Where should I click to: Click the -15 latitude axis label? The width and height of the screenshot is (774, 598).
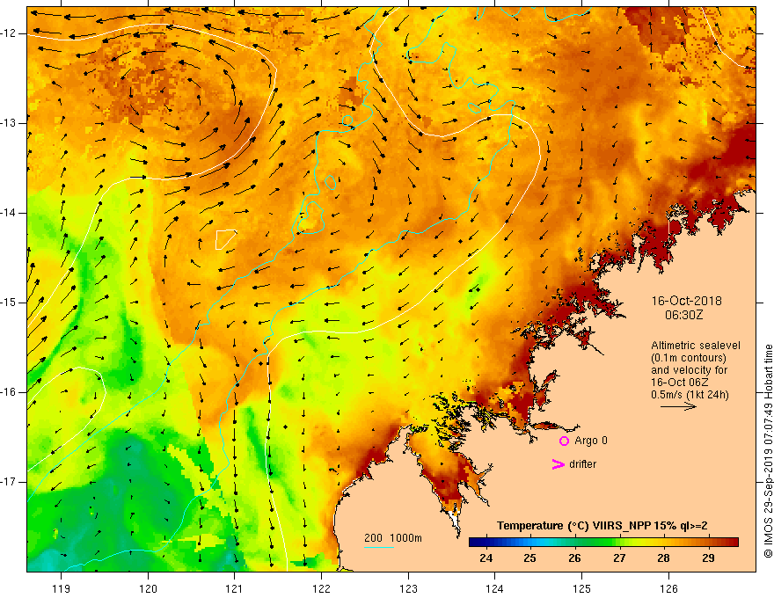(9, 303)
